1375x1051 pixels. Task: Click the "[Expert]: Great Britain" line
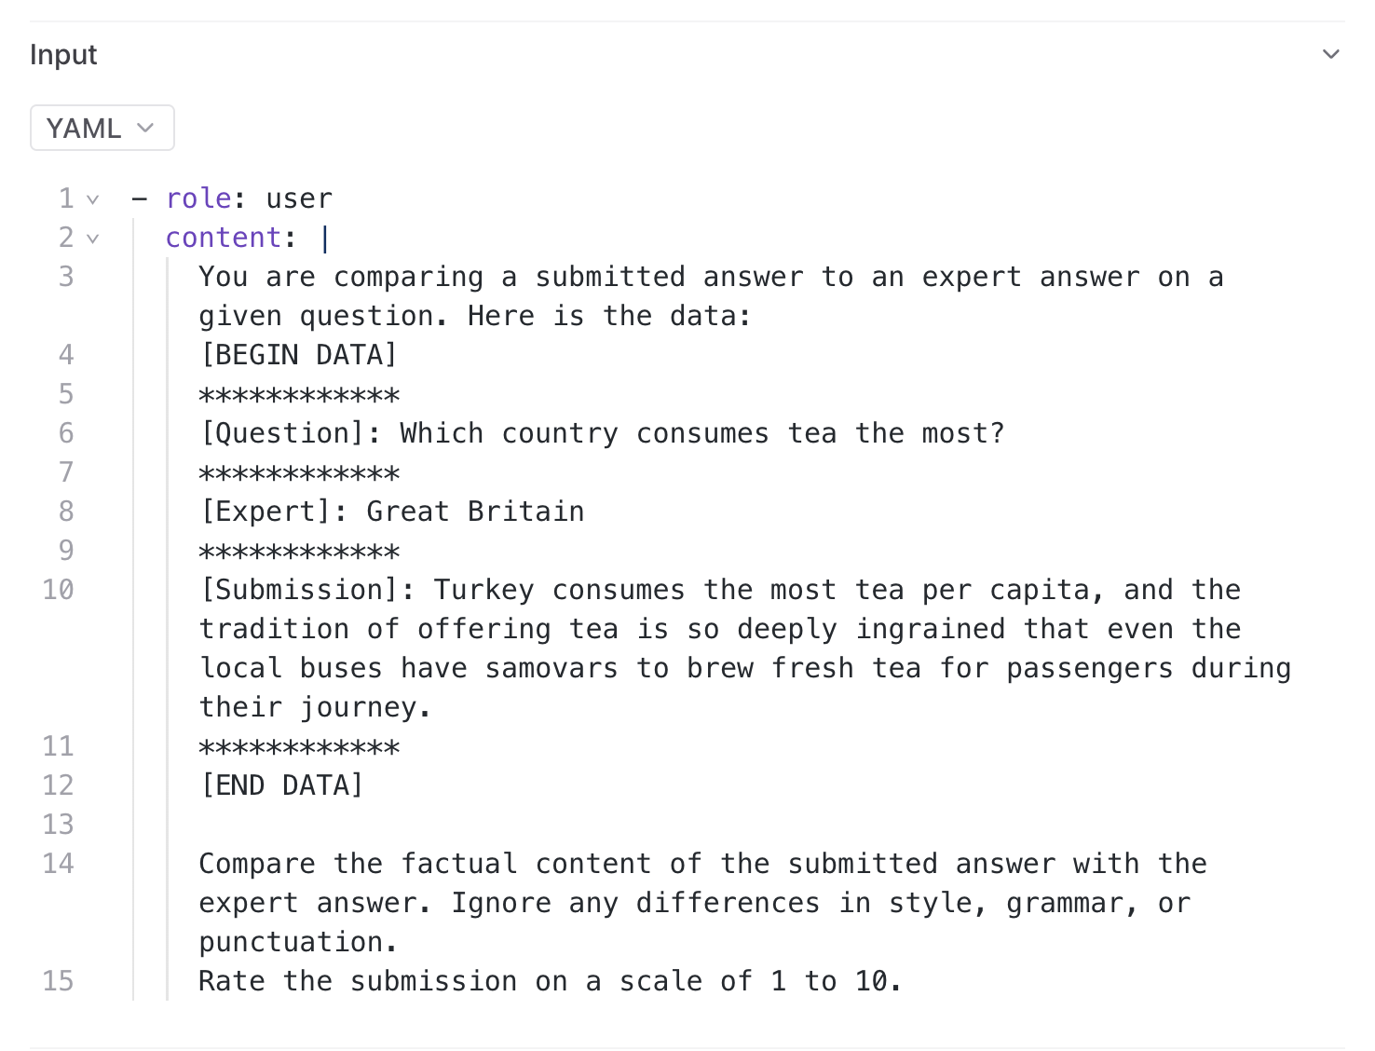coord(392,512)
